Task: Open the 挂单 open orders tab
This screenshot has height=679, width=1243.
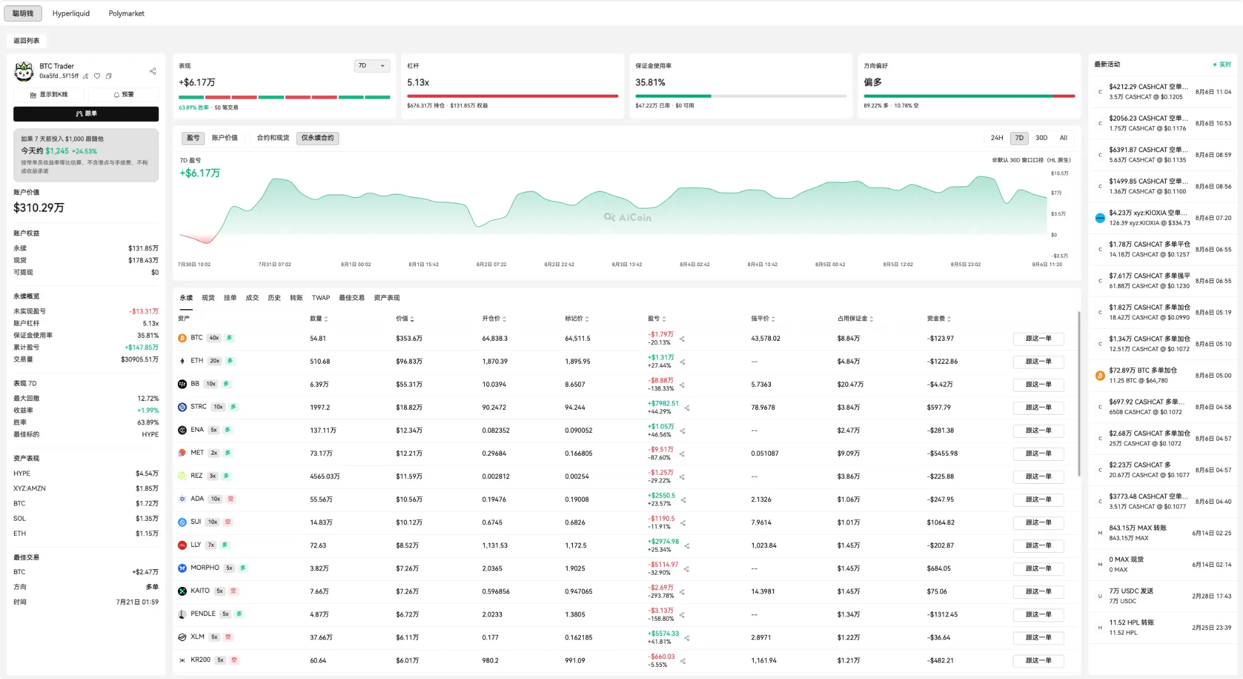Action: (230, 298)
